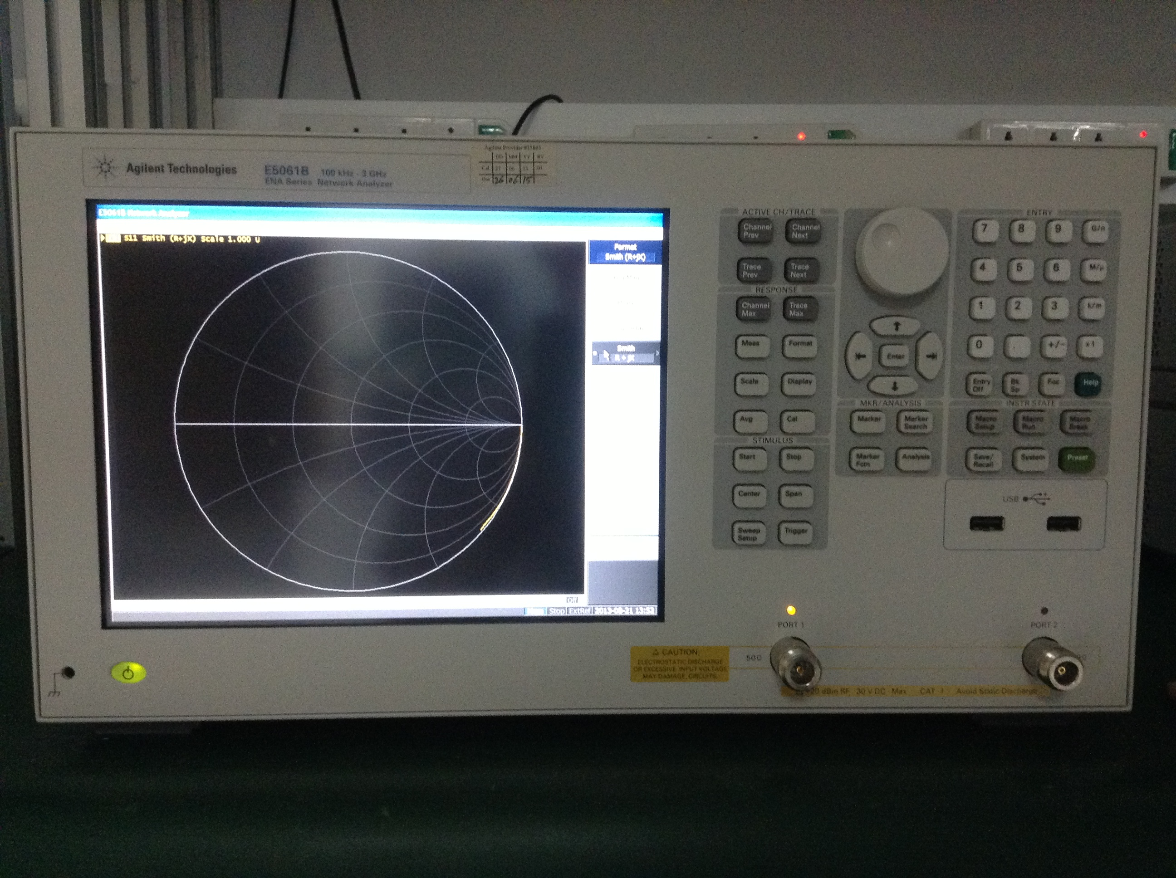Open the Save/Recall key
1176x878 pixels.
coord(983,460)
